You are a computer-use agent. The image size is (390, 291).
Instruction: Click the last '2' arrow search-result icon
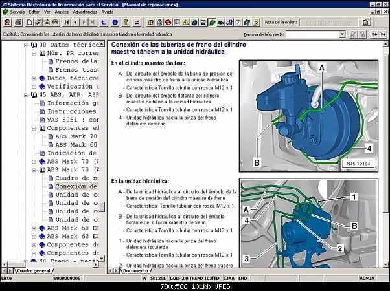pos(383,34)
